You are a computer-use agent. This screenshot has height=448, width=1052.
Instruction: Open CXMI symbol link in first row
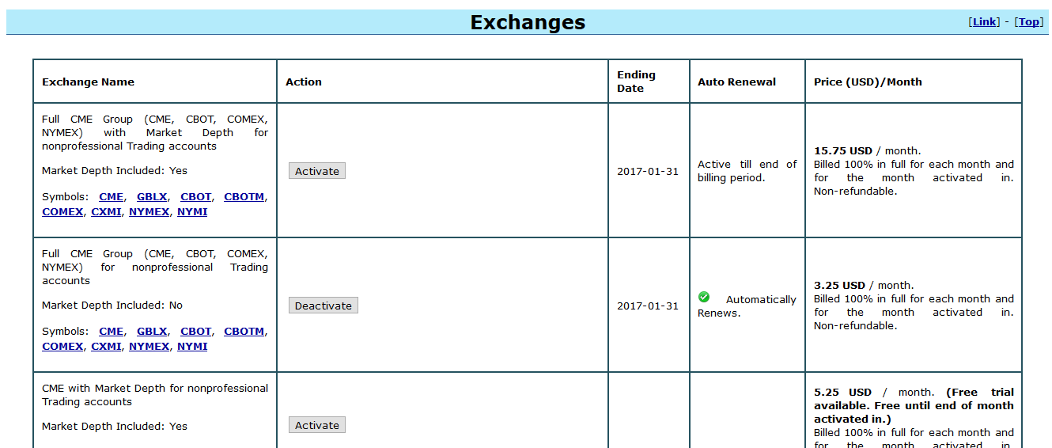tap(106, 212)
